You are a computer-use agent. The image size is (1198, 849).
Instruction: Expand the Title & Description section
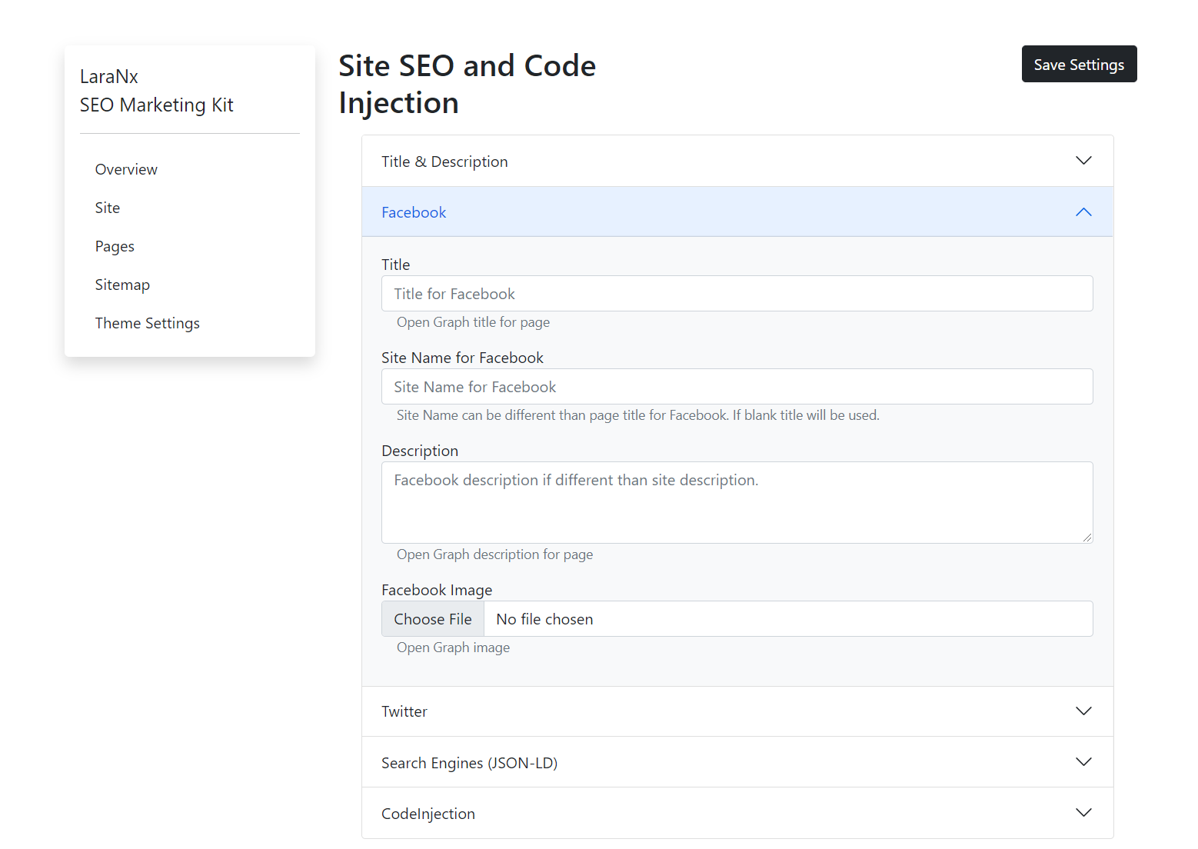737,161
